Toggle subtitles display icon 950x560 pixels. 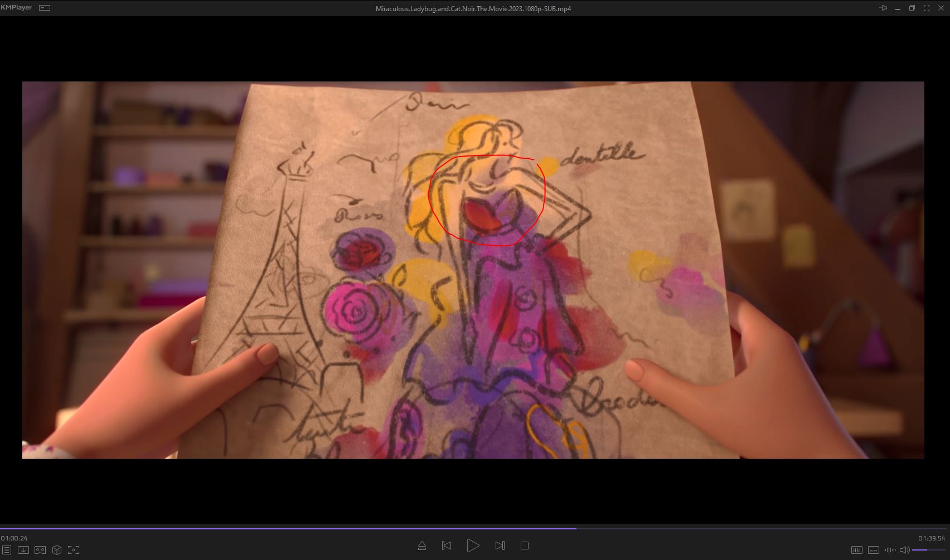click(x=874, y=550)
